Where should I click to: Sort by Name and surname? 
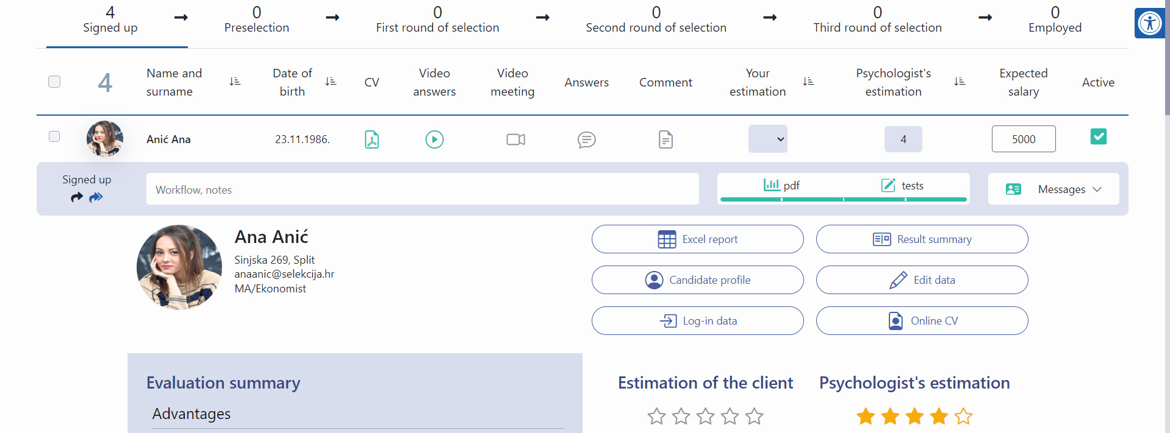tap(235, 82)
